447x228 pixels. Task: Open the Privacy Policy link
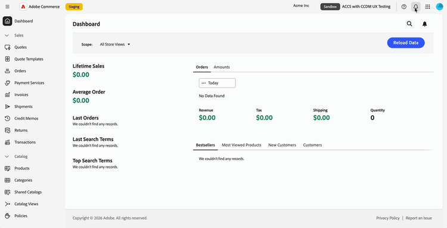point(388,218)
